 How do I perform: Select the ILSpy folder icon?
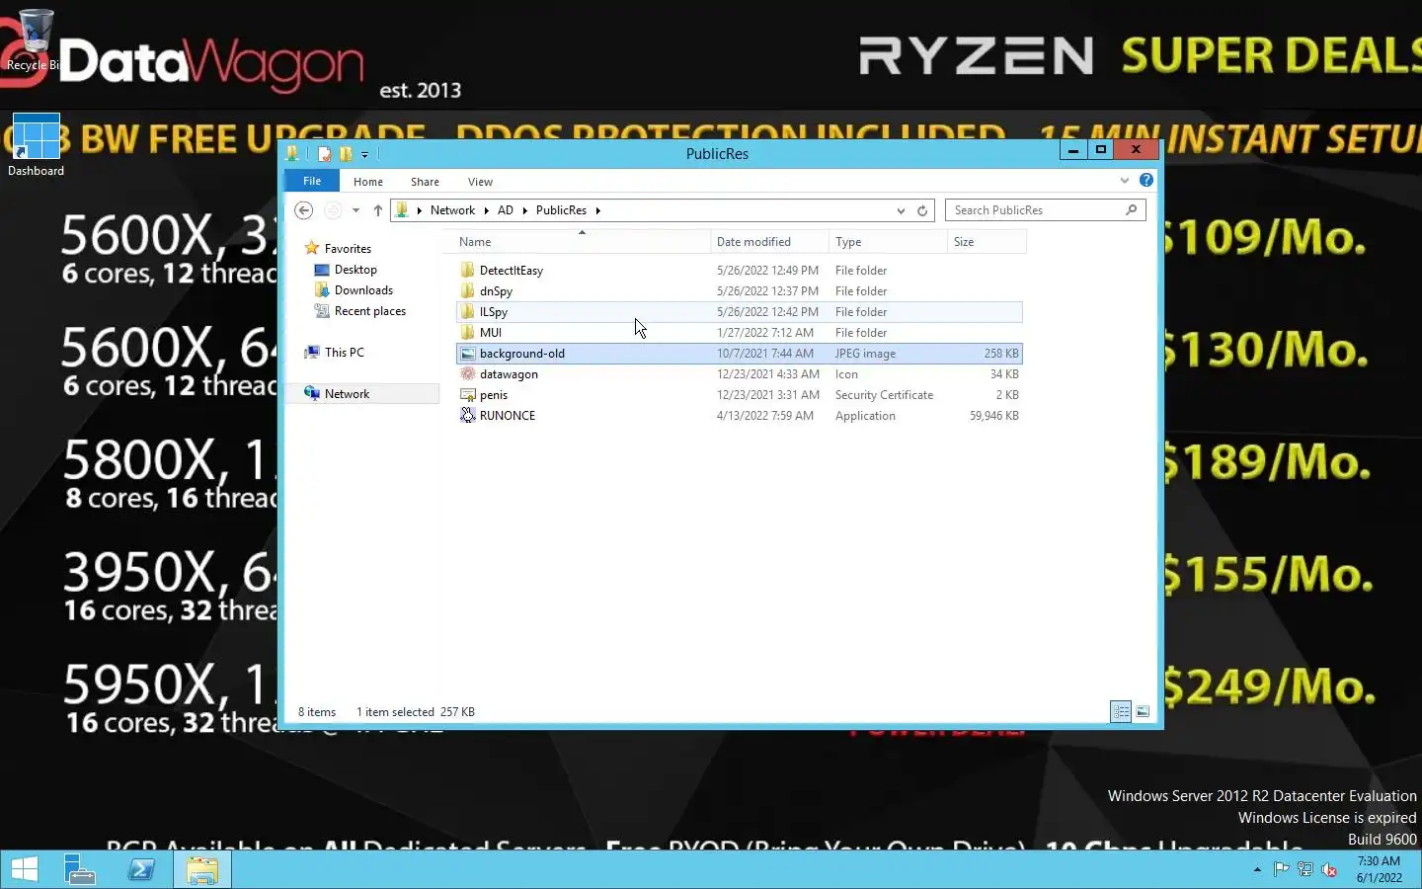(468, 311)
